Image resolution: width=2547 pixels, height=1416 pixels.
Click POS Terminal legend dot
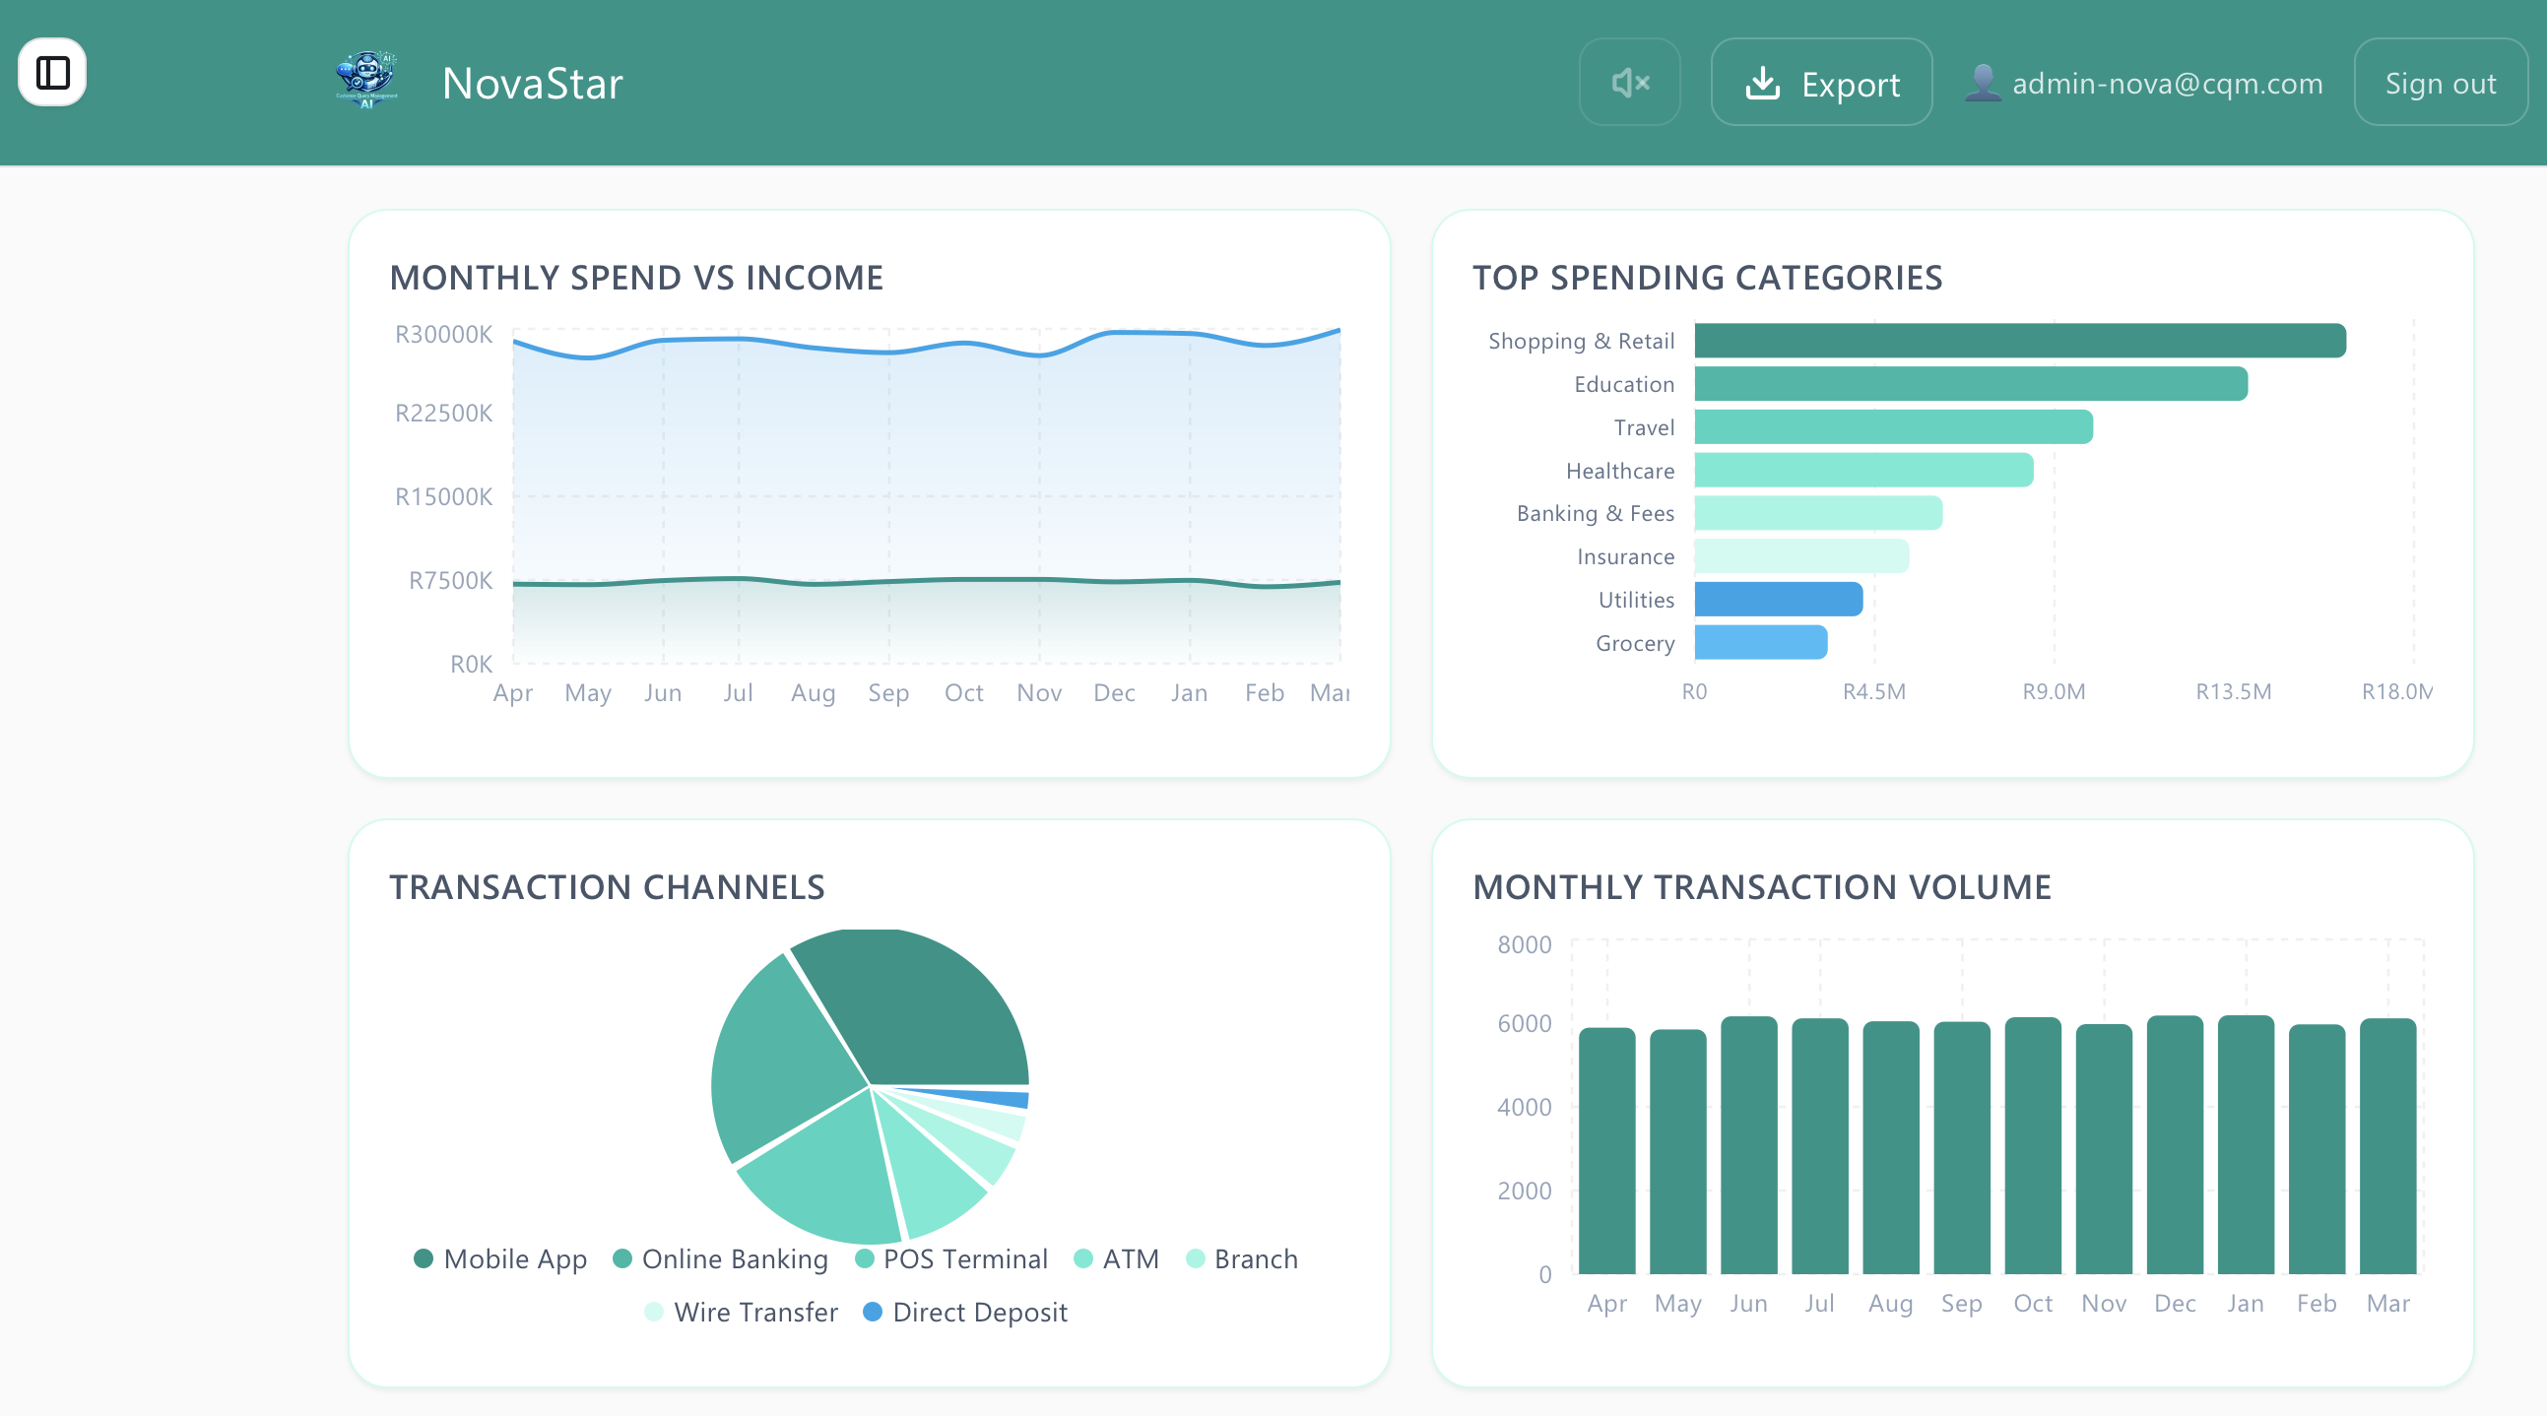pos(864,1258)
